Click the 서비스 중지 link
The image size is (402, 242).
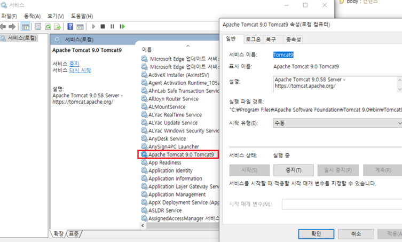point(74,64)
